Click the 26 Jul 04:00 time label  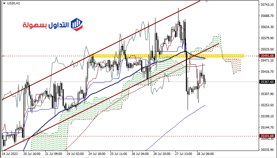pyautogui.click(x=140, y=154)
